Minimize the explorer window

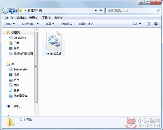[x=141, y=2]
